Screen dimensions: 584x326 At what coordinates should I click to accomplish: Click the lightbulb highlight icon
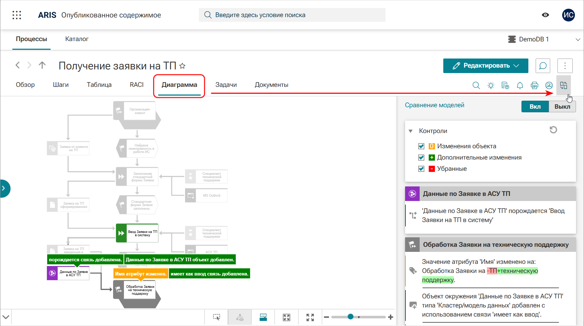(491, 85)
